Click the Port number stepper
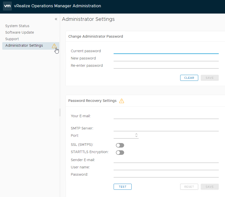The image size is (225, 197). pos(136,135)
